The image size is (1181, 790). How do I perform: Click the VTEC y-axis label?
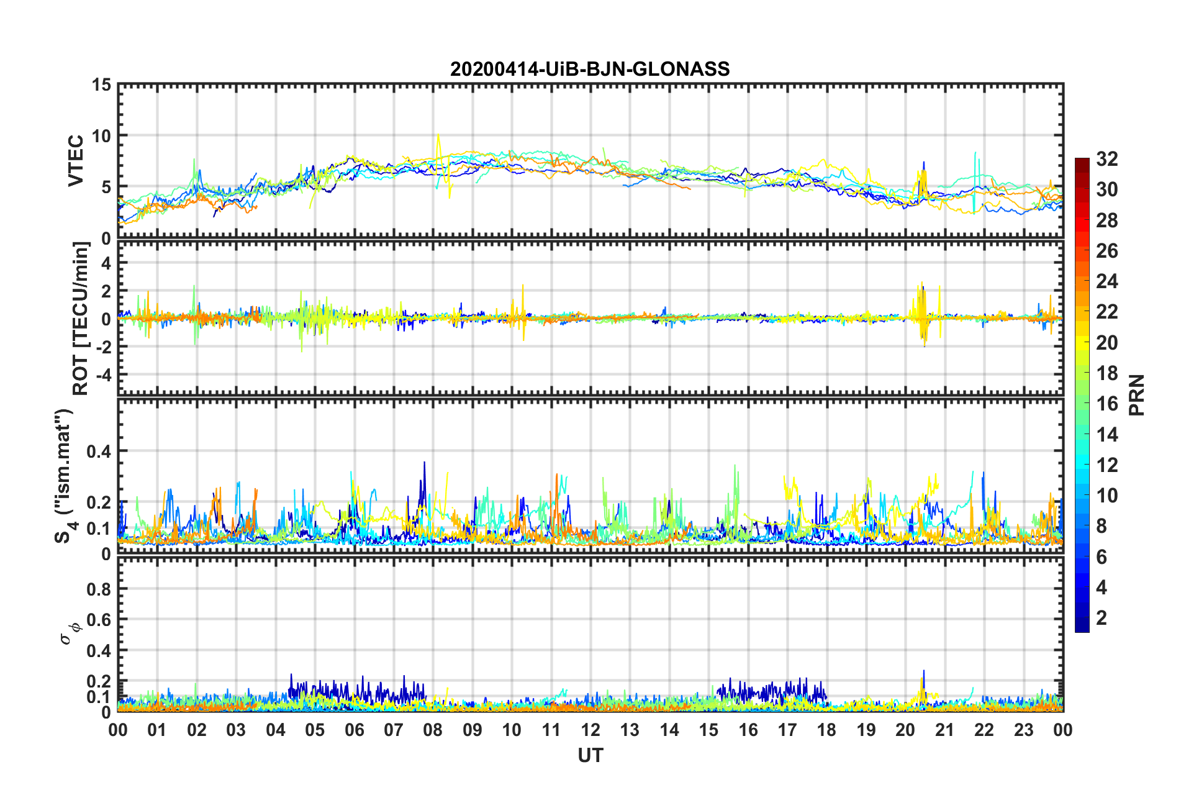tap(76, 161)
